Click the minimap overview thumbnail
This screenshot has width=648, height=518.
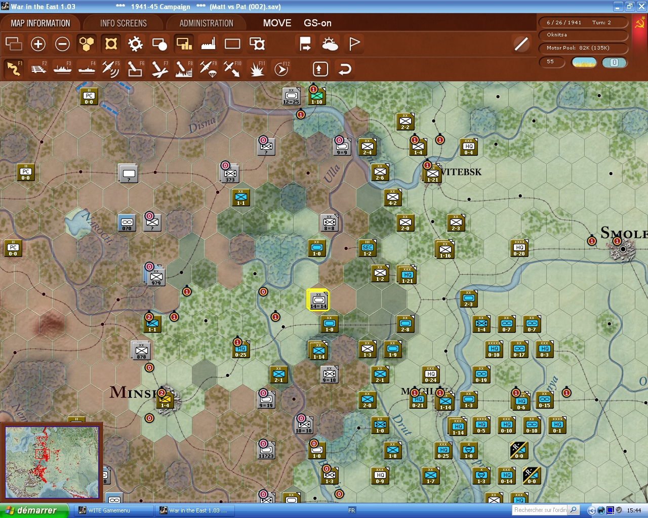coord(52,462)
